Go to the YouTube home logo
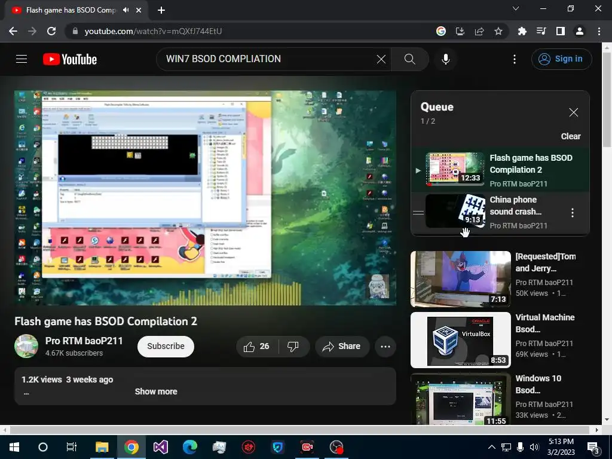The image size is (612, 459). (x=70, y=59)
